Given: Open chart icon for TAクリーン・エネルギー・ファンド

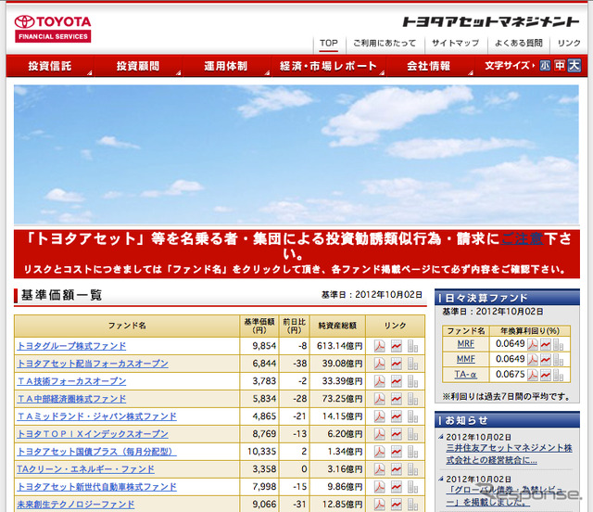Looking at the screenshot, I should 397,469.
